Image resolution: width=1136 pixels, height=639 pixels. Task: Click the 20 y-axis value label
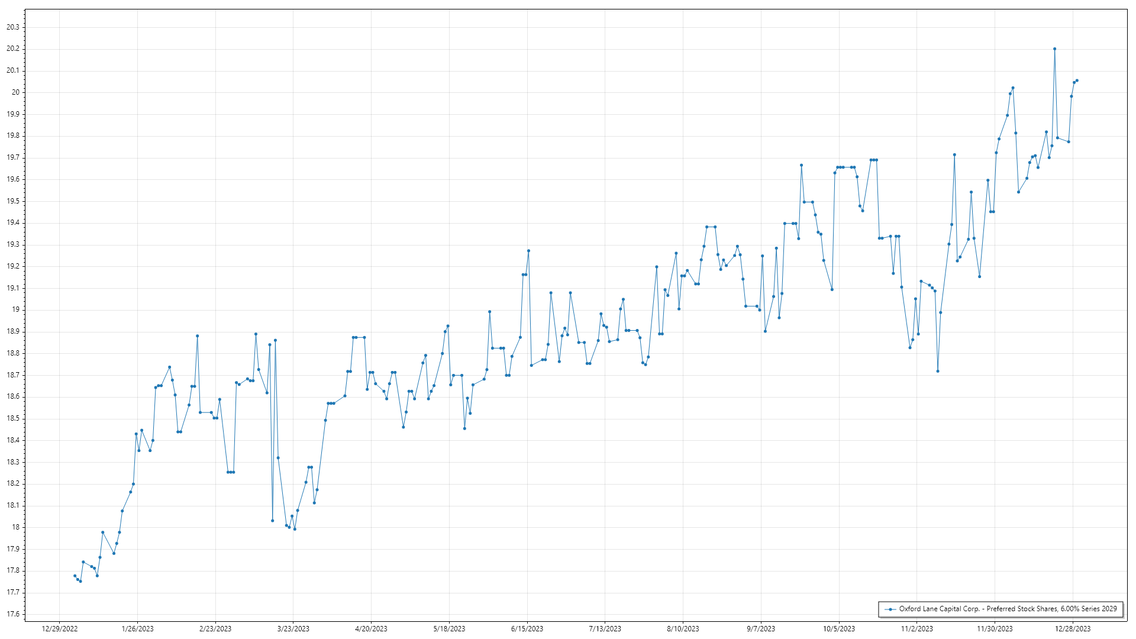[x=16, y=92]
